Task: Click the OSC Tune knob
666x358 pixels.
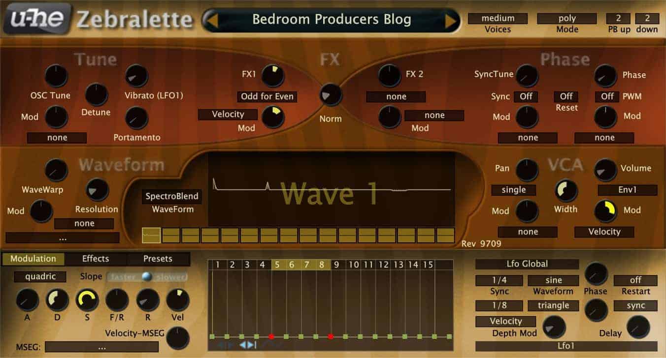Action: point(56,75)
